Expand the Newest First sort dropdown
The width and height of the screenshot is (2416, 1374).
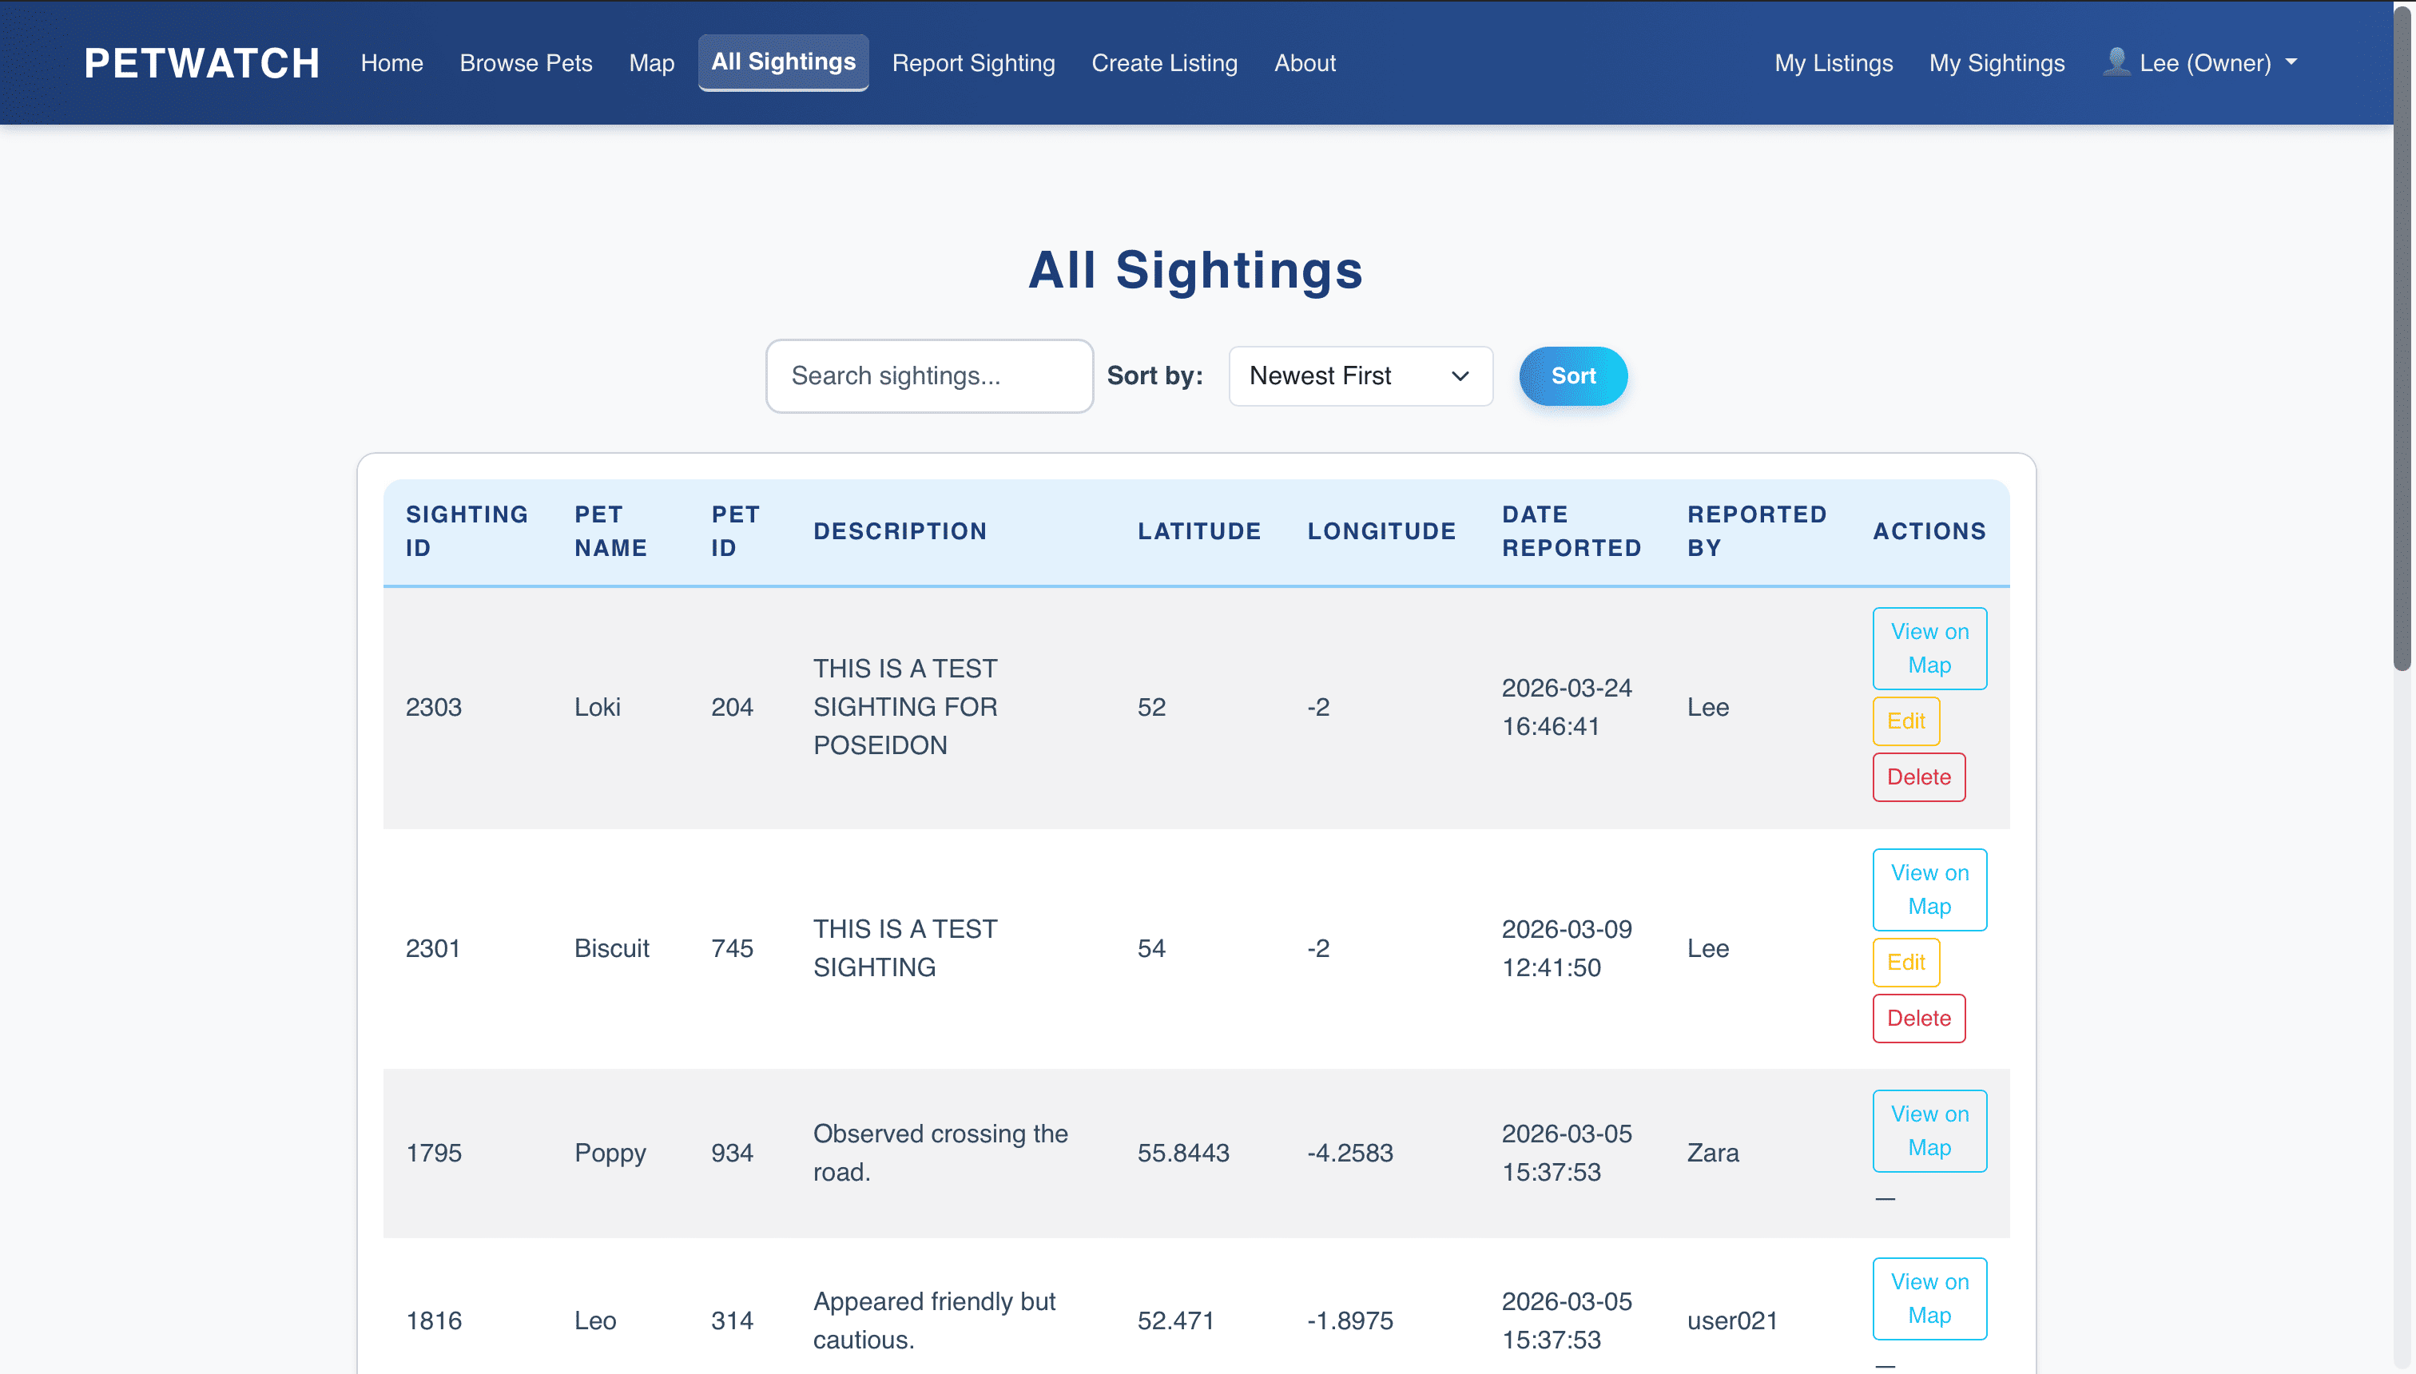click(x=1360, y=375)
